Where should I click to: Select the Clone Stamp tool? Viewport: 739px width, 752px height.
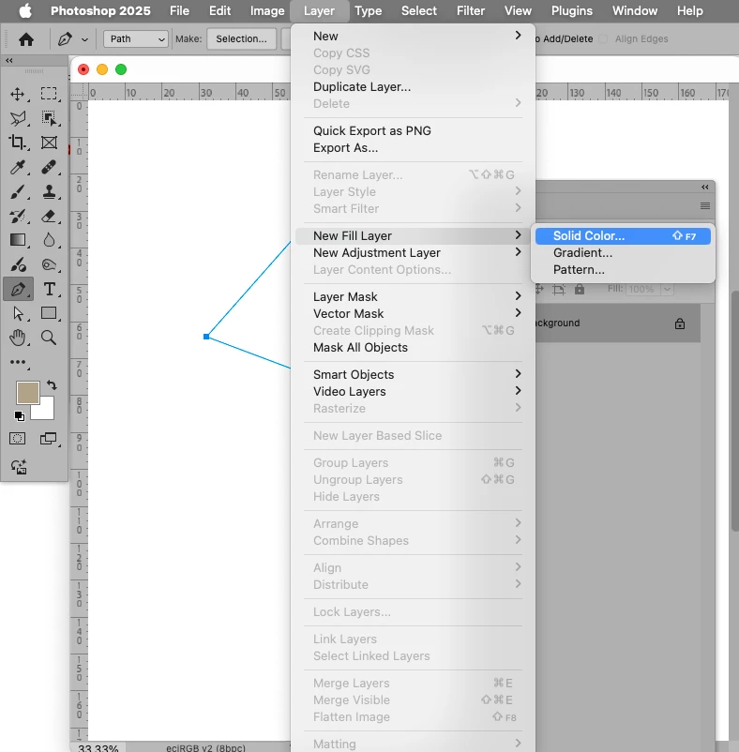click(x=49, y=192)
